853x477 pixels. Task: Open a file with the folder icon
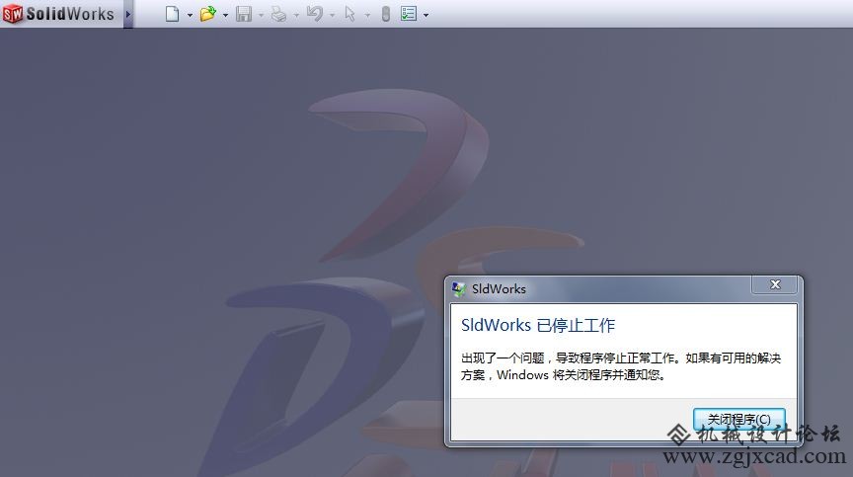207,14
